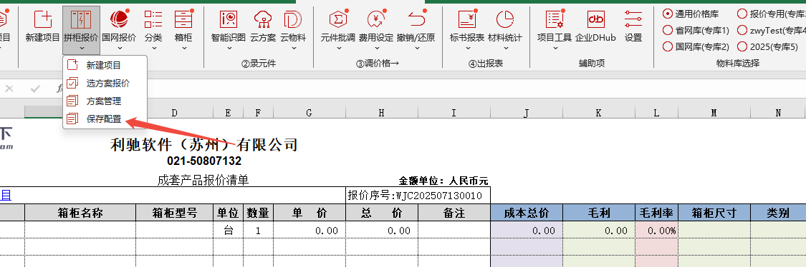
Task: Expand the 项目工具 dropdown arrow
Action: (555, 48)
